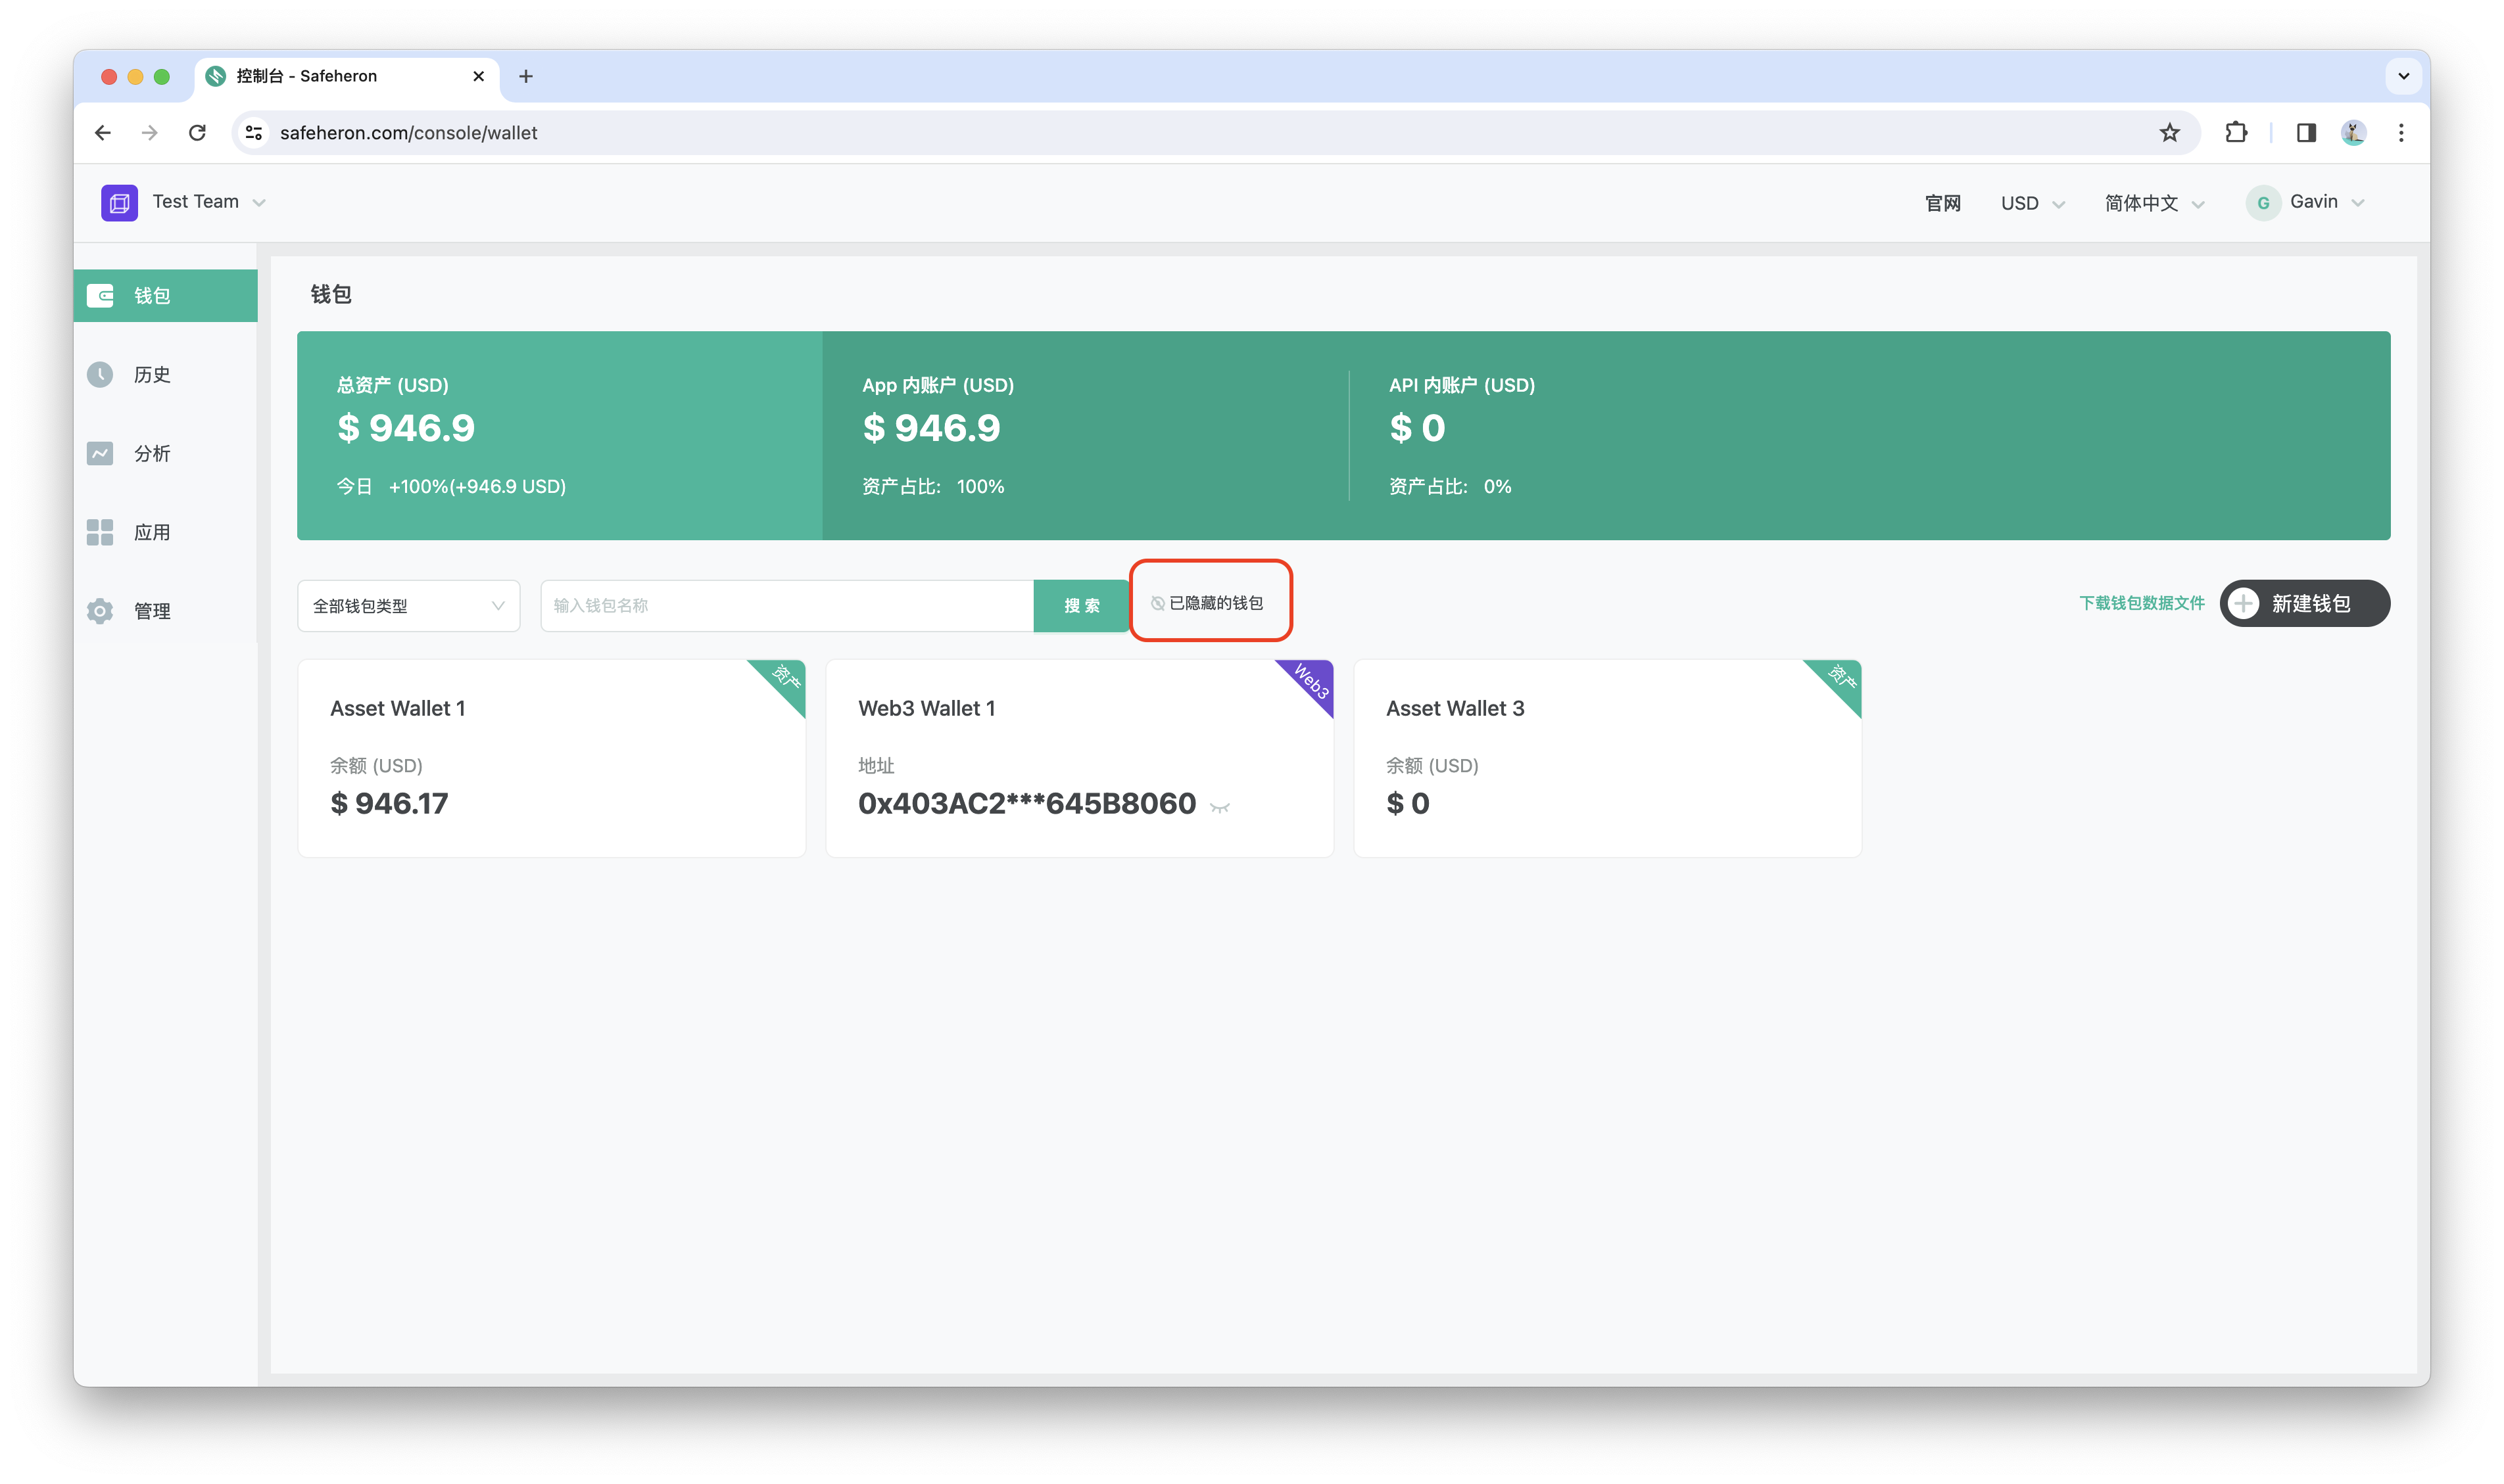This screenshot has width=2504, height=1484.
Task: Click the green 搜索 search button
Action: pos(1082,606)
